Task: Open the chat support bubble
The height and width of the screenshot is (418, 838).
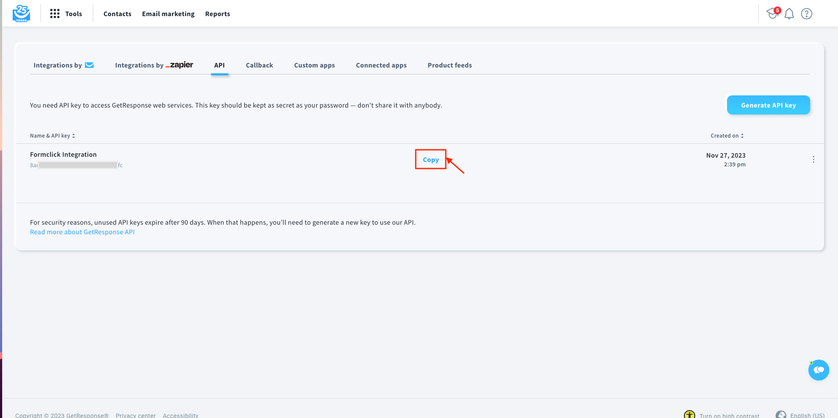Action: click(x=818, y=370)
